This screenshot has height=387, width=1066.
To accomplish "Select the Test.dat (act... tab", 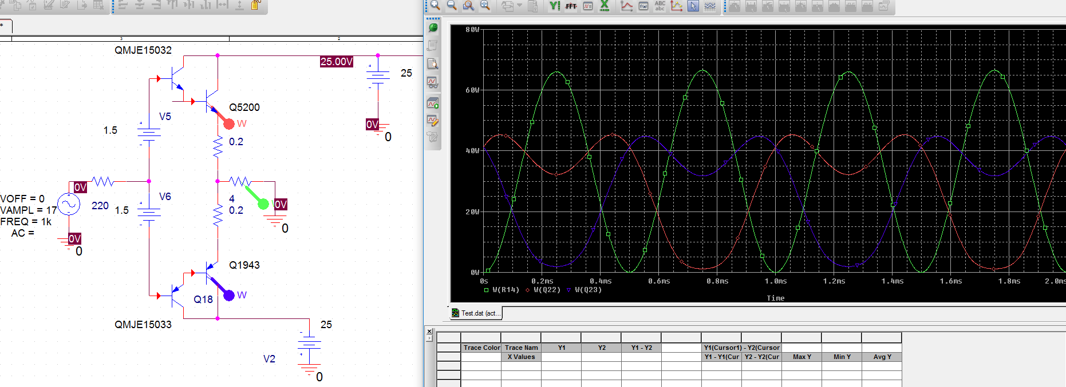I will coord(476,313).
